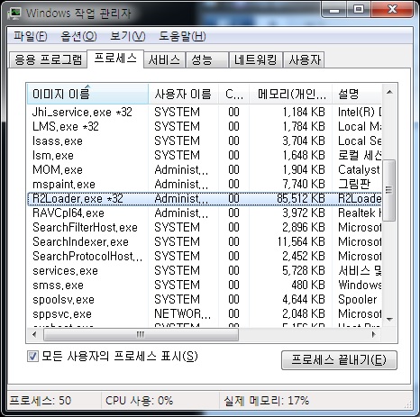The width and height of the screenshot is (420, 417).
Task: Switch to the 응용 프로그램 tab
Action: (x=48, y=59)
